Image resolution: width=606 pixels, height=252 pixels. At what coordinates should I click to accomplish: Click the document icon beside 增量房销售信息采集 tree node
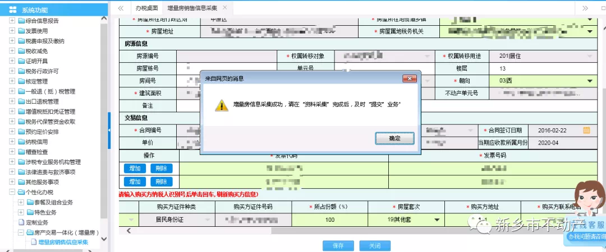[34, 242]
